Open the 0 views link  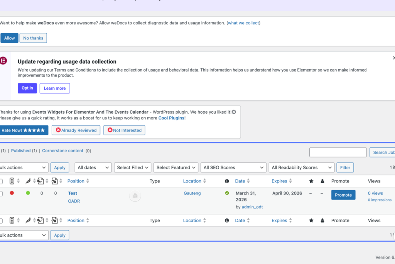point(375,193)
